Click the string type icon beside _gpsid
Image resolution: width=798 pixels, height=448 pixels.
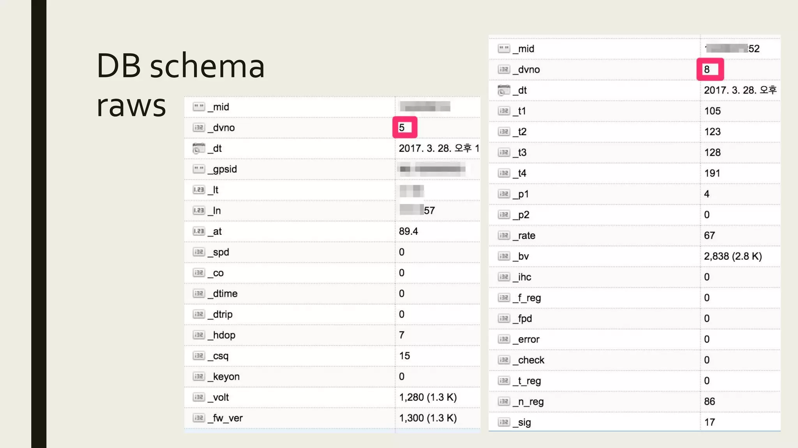coord(199,169)
